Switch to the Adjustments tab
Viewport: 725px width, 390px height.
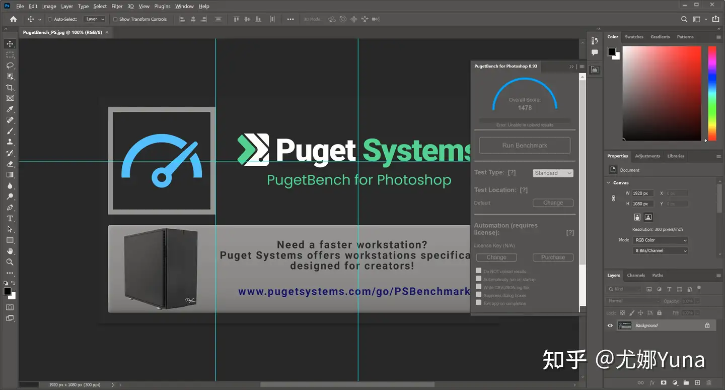coord(647,156)
